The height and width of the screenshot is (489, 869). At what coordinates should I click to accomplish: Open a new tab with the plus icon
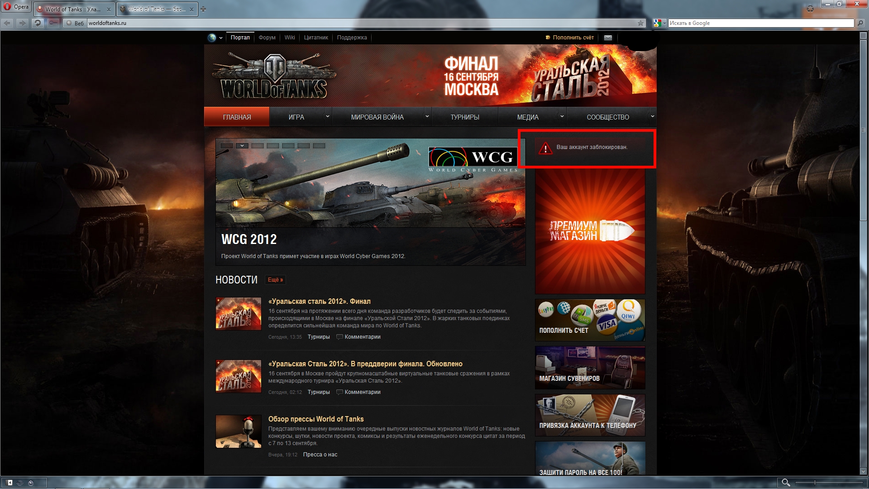[x=203, y=9]
